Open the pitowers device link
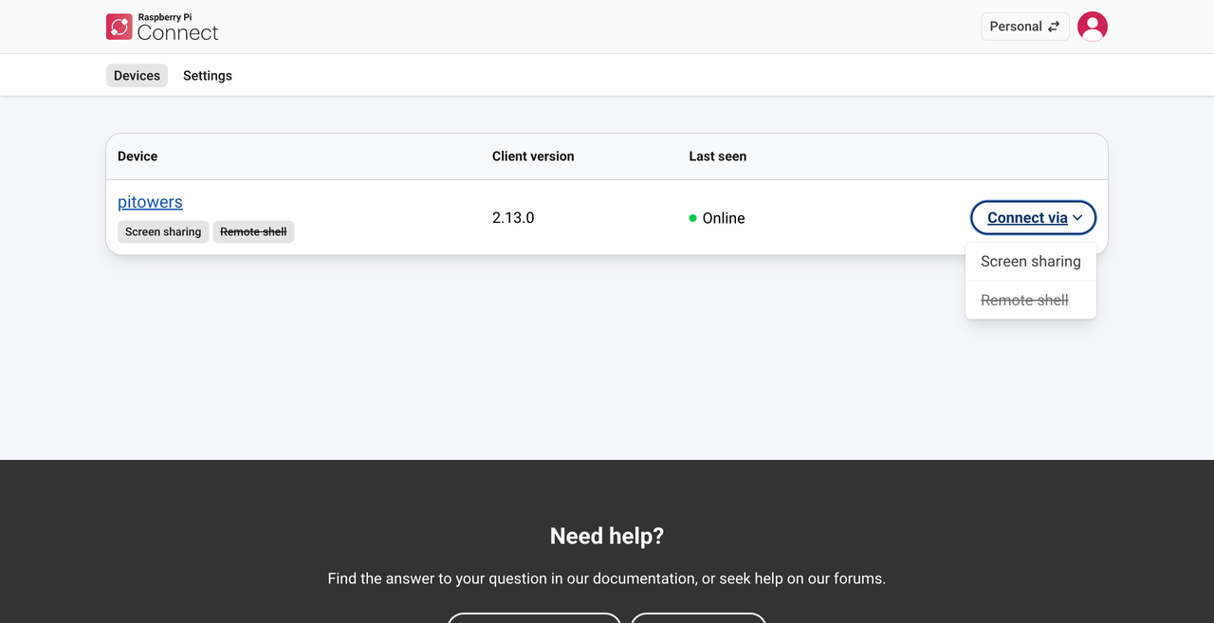This screenshot has height=623, width=1214. [x=150, y=202]
